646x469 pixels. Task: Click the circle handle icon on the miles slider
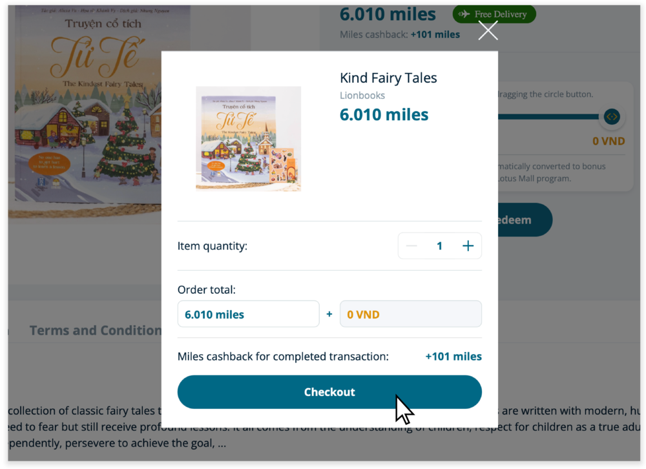[x=611, y=117]
